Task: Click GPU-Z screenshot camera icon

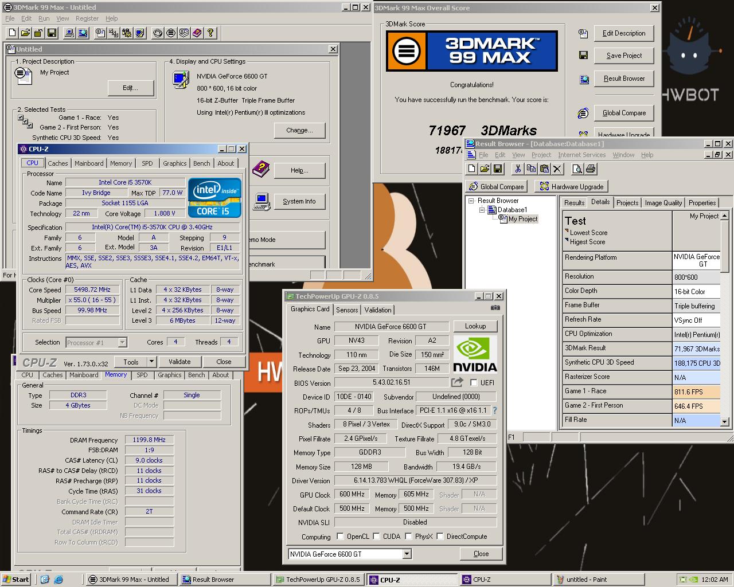Action: tap(495, 308)
